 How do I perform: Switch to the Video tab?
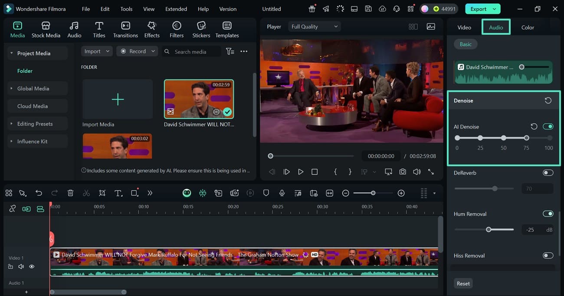[464, 27]
